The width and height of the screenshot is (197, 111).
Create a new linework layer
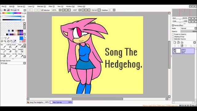tap(178, 43)
